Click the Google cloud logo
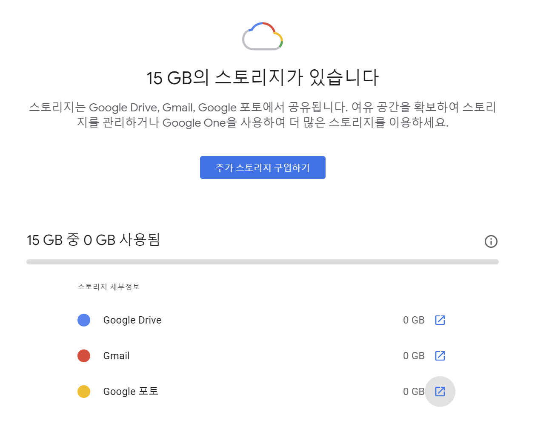Screen dimensions: 549x423 pos(263,36)
